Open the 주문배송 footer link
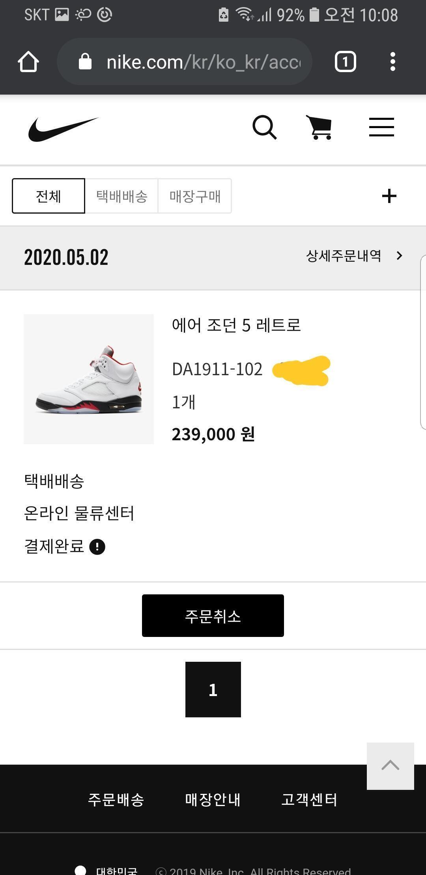426x875 pixels. click(116, 800)
